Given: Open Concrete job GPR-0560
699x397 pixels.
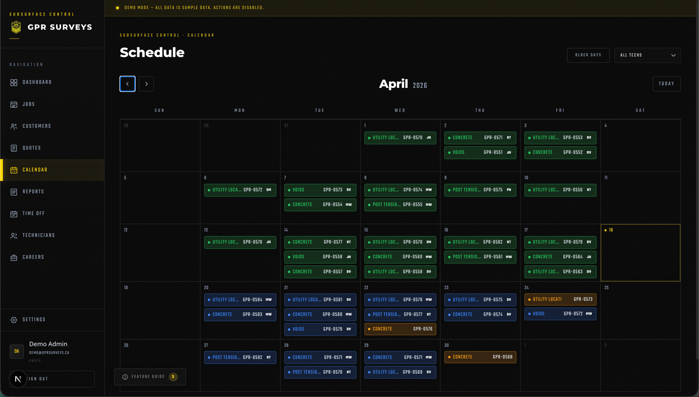Looking at the screenshot, I should [x=400, y=257].
